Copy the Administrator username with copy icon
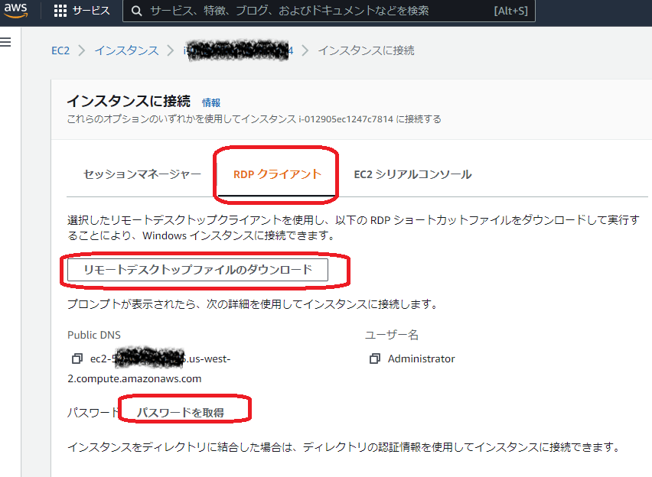652x477 pixels. (374, 359)
